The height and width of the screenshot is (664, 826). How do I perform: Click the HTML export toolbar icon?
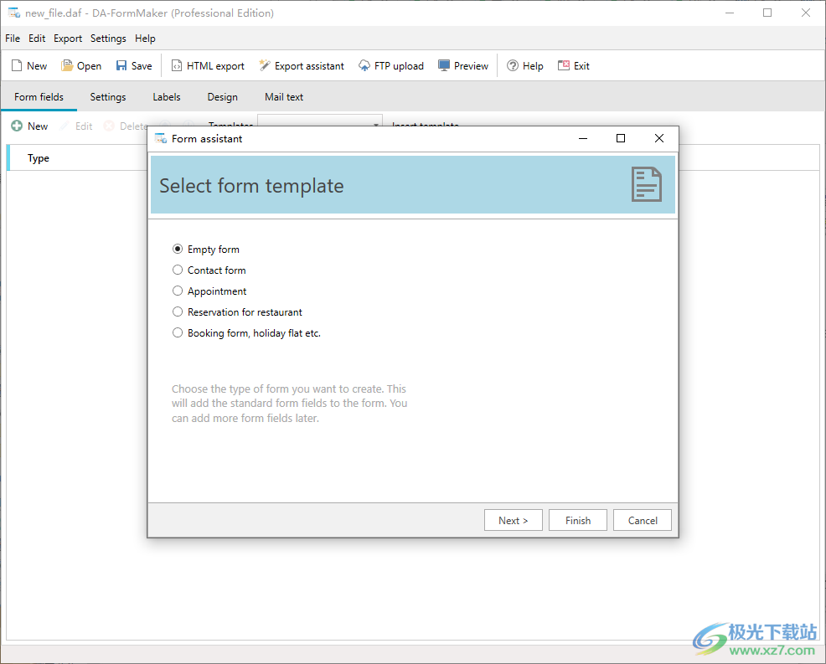pos(177,66)
